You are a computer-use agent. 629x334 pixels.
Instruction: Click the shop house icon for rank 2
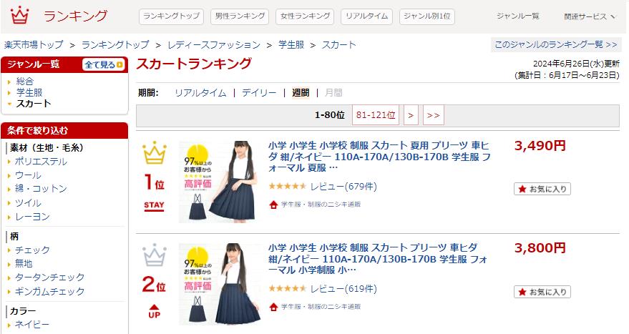point(273,307)
